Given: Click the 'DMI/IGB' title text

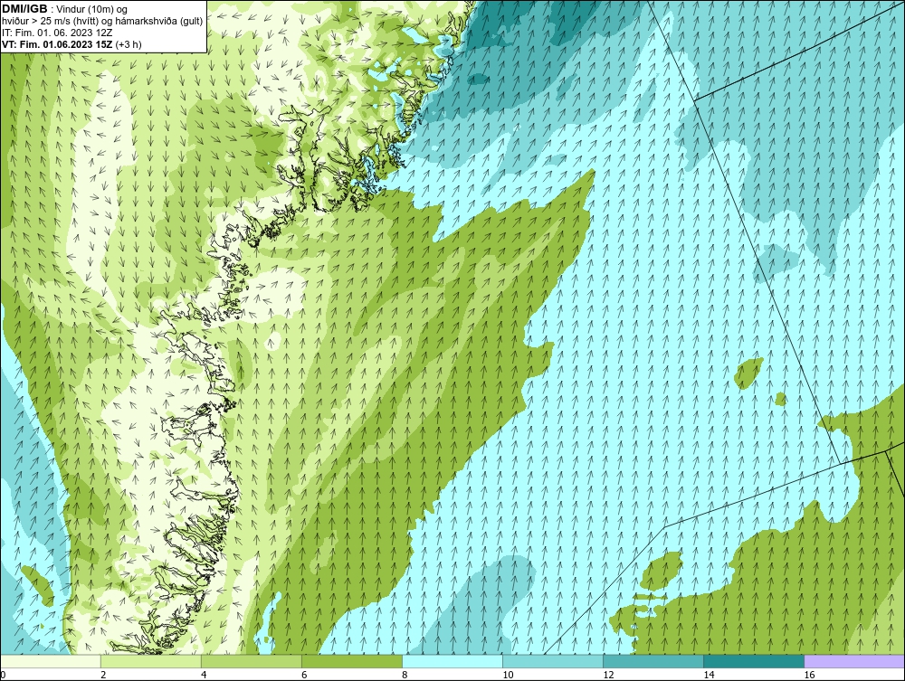Looking at the screenshot, I should click(x=24, y=9).
